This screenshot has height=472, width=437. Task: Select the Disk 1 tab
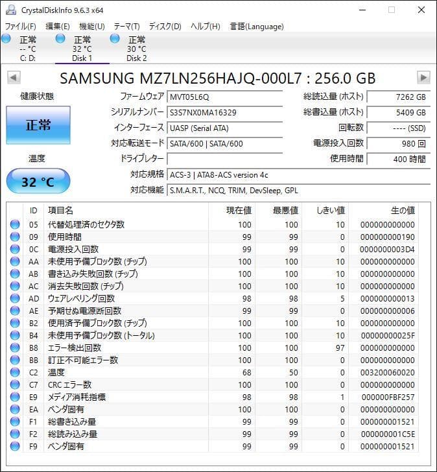click(x=82, y=49)
